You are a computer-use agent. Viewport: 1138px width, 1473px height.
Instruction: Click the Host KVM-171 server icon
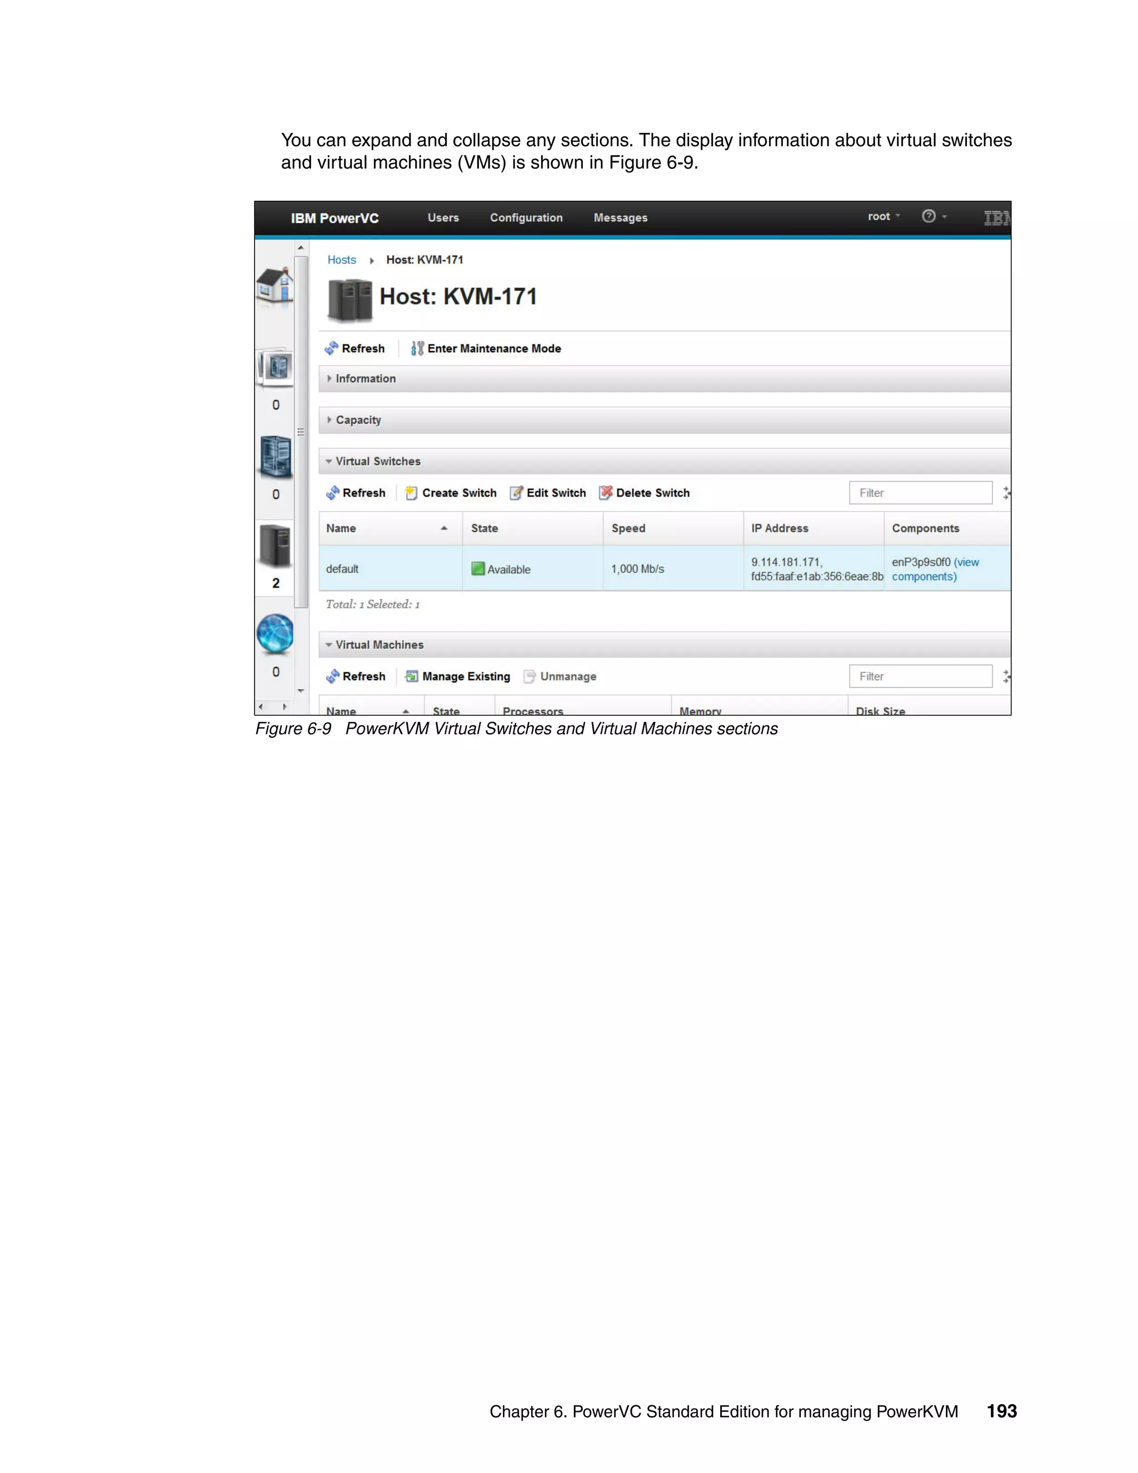(350, 300)
